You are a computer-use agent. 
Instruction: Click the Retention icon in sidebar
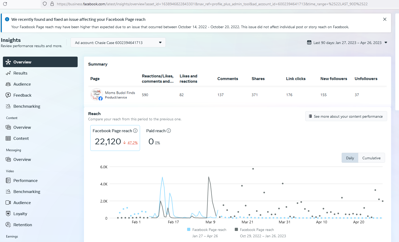coord(8,225)
